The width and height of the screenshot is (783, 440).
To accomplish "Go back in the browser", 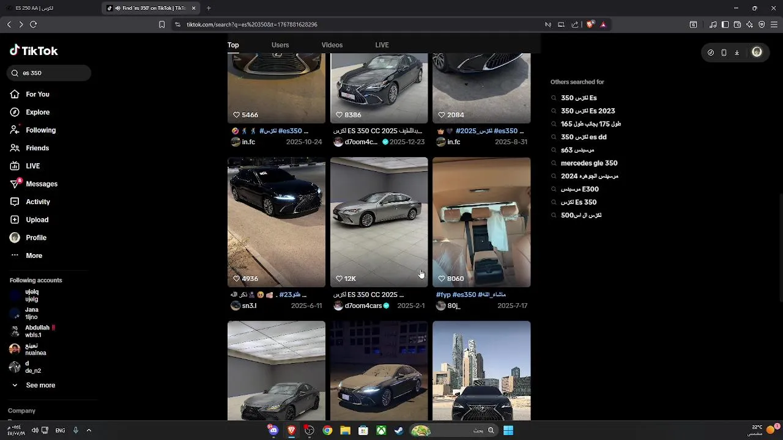I will point(9,24).
